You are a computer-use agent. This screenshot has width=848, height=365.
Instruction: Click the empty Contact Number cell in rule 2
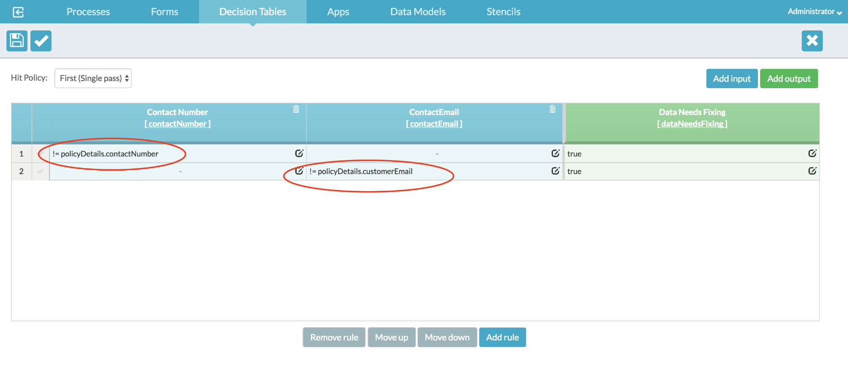[x=178, y=171]
